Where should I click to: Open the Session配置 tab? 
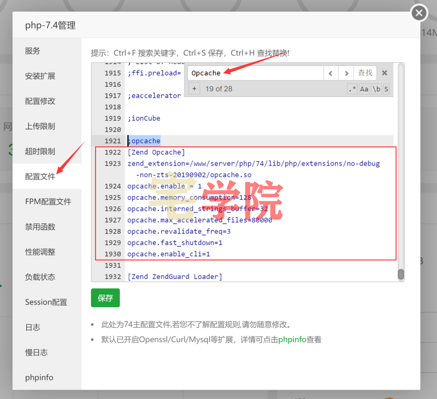pyautogui.click(x=47, y=302)
